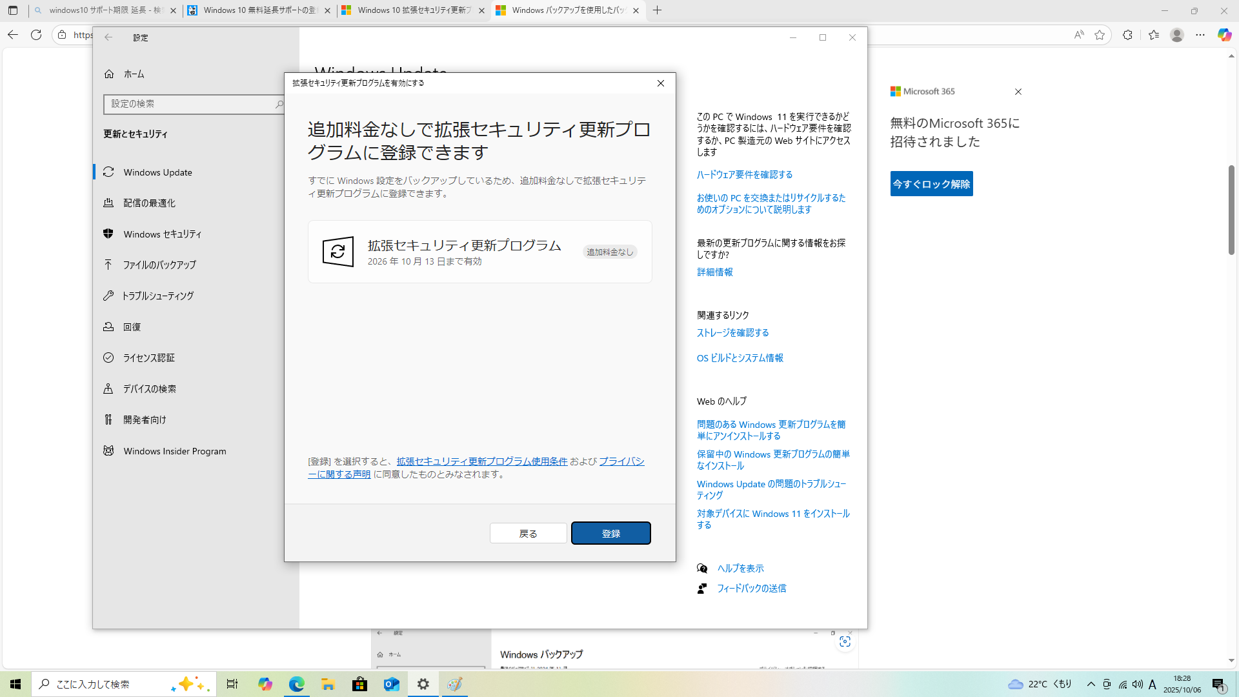This screenshot has height=697, width=1239.
Task: Select ファイルのバックアップ in sidebar
Action: [x=159, y=265]
